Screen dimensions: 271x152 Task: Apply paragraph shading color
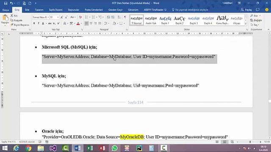(114, 23)
